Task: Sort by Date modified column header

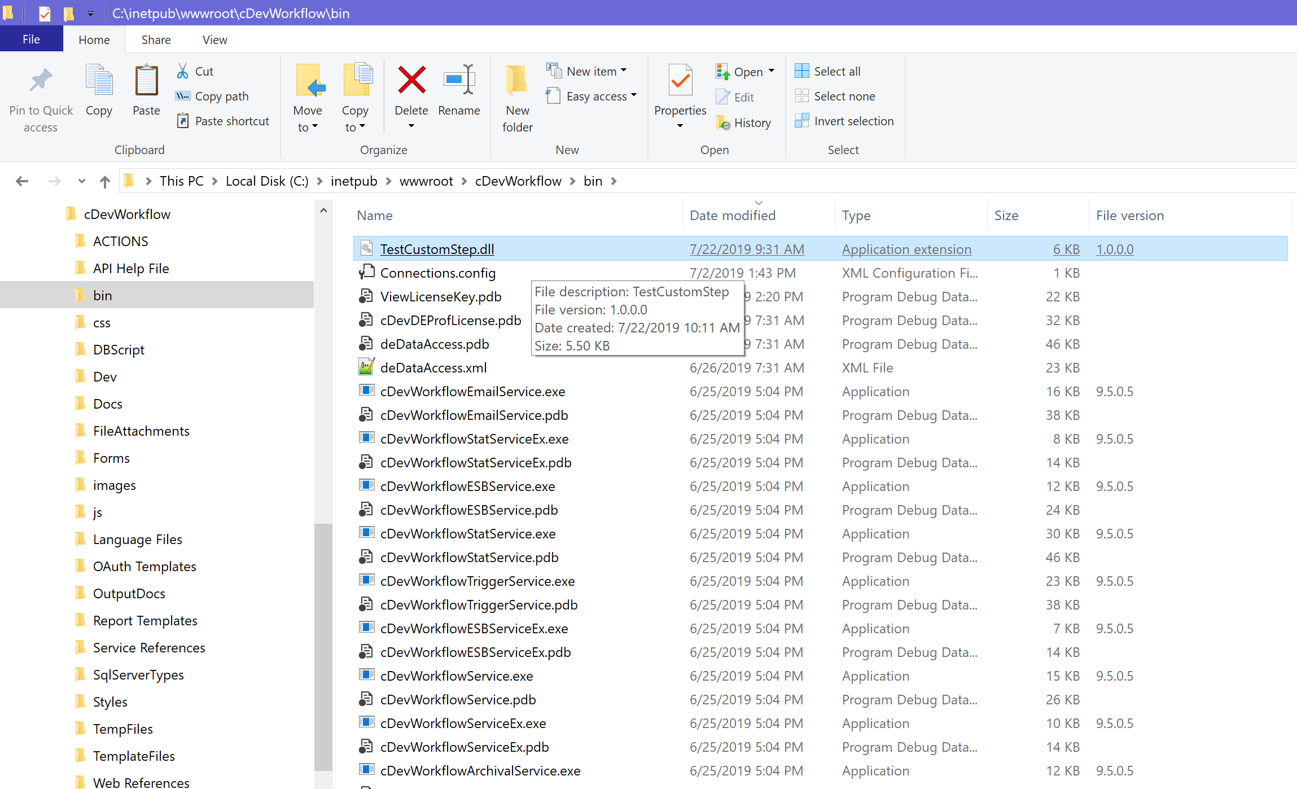Action: coord(759,215)
